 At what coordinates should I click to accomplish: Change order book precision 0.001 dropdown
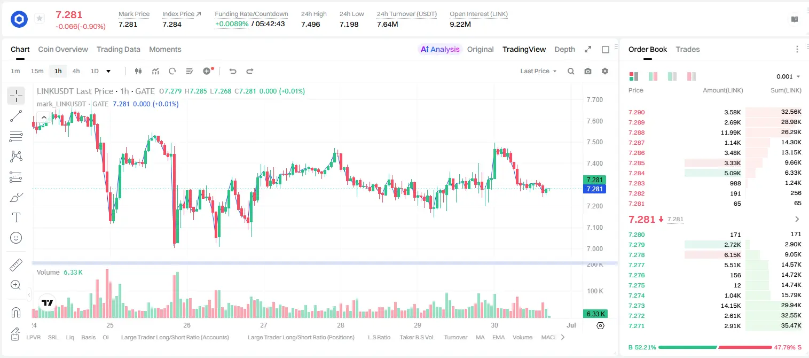(788, 76)
